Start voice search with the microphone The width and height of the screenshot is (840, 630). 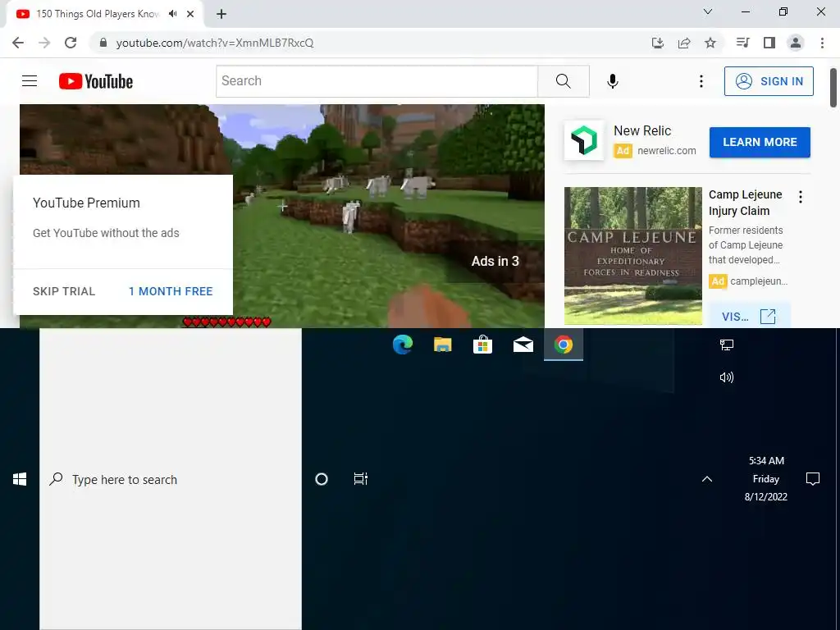612,81
